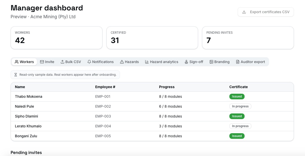This screenshot has height=156, width=305.
Task: Select the Lerato Khumalo worker row
Action: click(x=152, y=126)
